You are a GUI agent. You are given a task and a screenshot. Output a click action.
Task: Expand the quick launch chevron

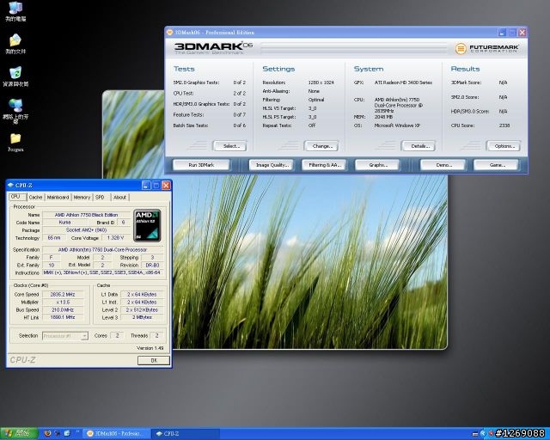(x=77, y=432)
